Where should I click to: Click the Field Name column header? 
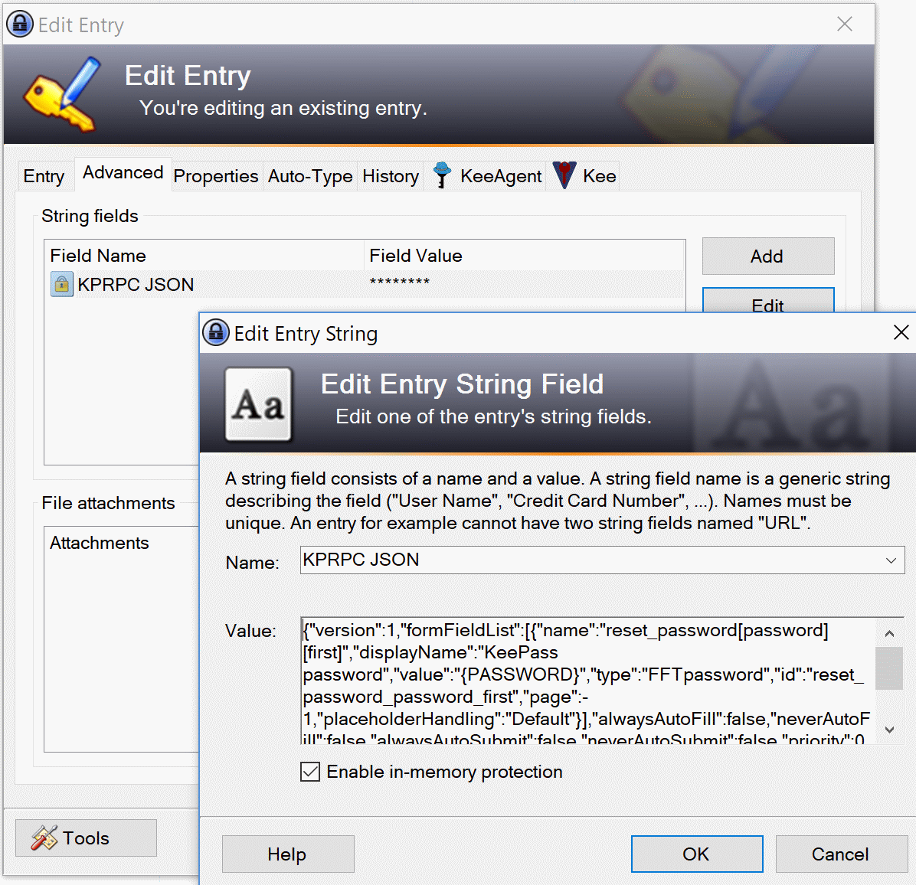(204, 256)
